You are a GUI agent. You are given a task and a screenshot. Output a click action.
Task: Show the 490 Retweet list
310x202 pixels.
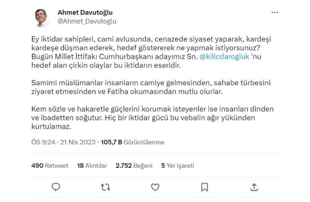pos(50,166)
